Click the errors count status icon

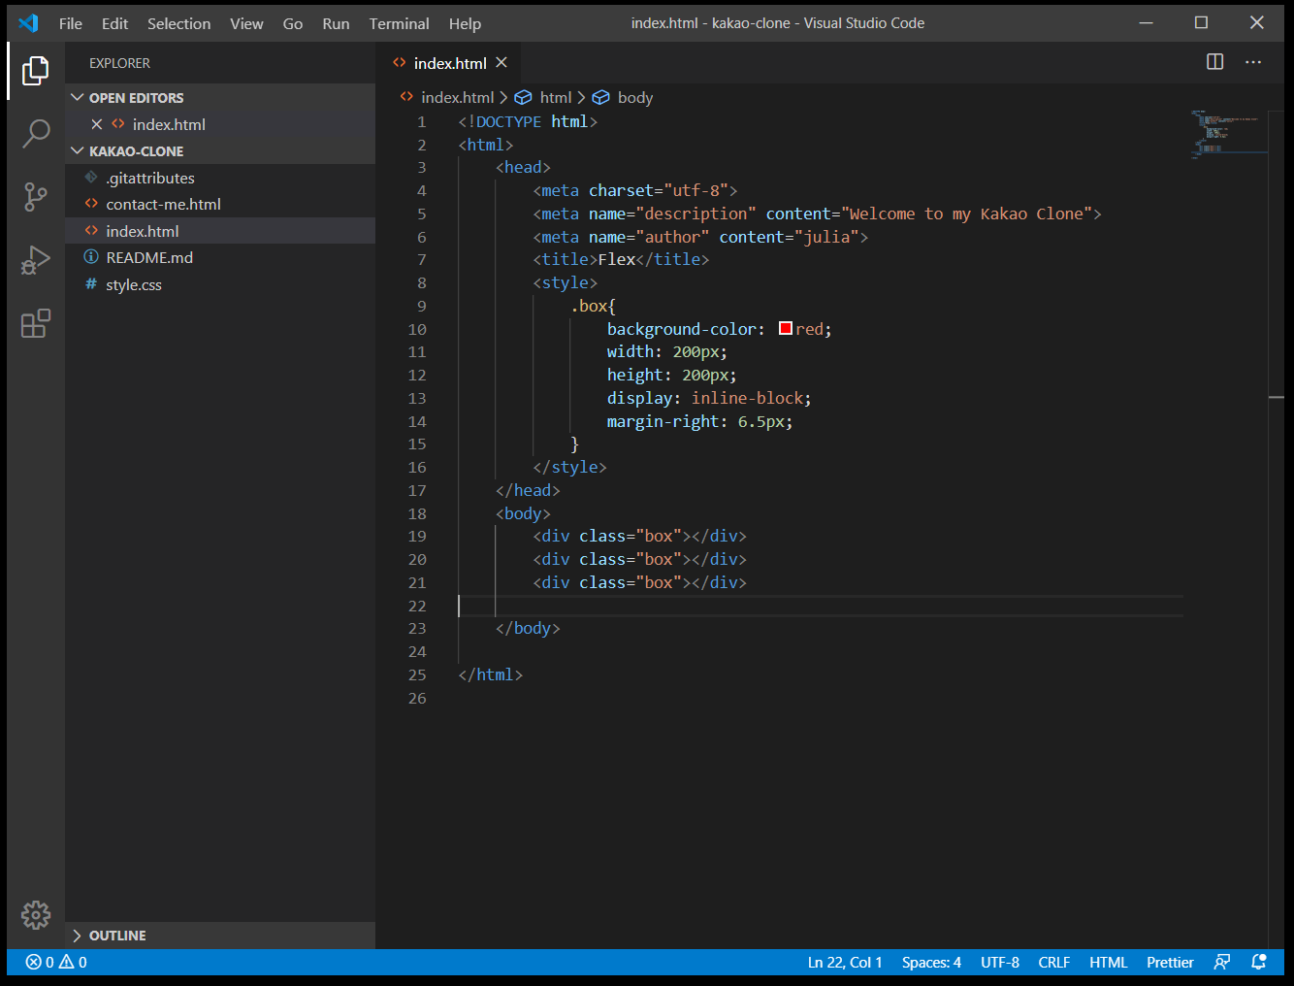click(x=40, y=962)
